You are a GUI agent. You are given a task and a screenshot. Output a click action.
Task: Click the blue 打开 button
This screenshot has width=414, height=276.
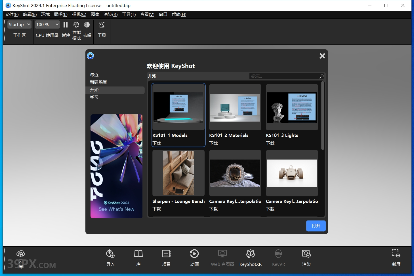pos(316,226)
